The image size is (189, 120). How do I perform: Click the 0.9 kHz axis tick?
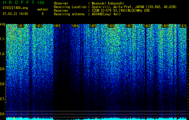click(x=2, y=69)
